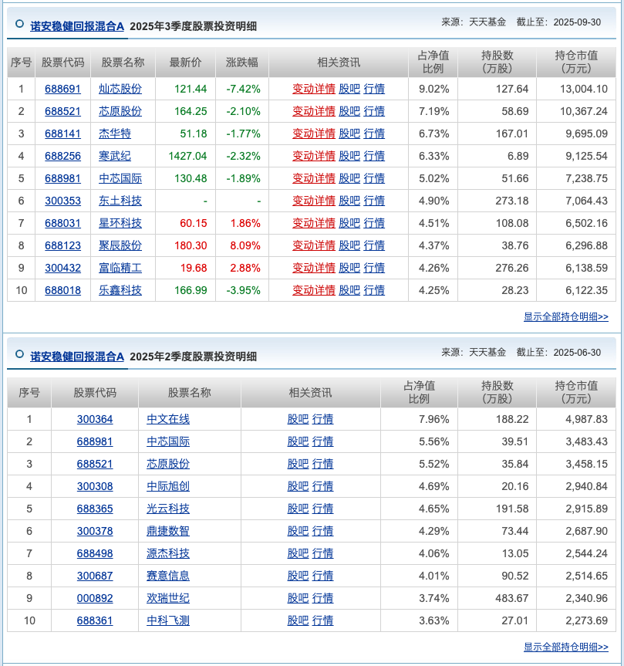Screen dimensions: 624x666
Task: Open 中文在线 stock name link
Action: [168, 419]
